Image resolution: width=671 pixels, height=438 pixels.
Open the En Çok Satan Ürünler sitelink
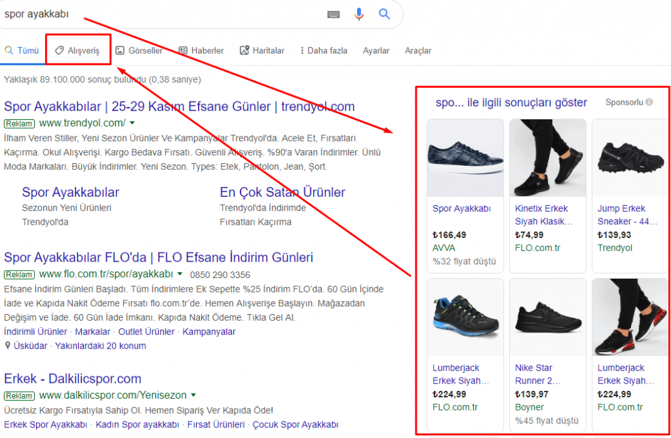282,192
